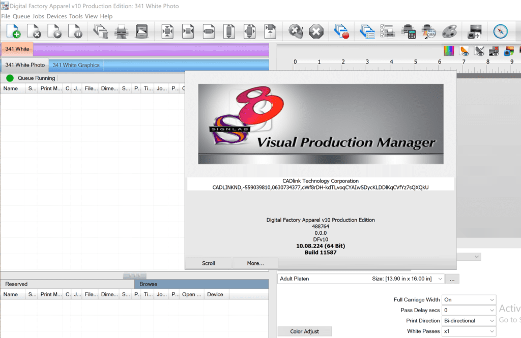Switch to the 341 White Graphics queue tab
Viewport: 521px width, 338px height.
76,65
